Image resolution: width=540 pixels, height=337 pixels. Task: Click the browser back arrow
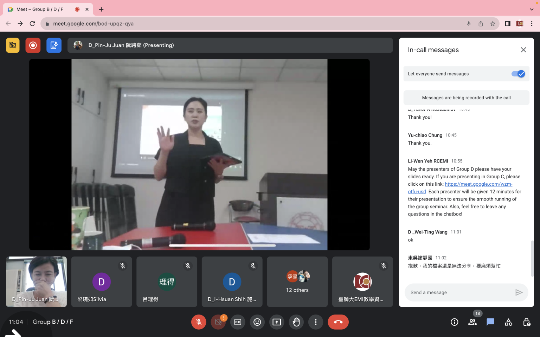pos(8,24)
